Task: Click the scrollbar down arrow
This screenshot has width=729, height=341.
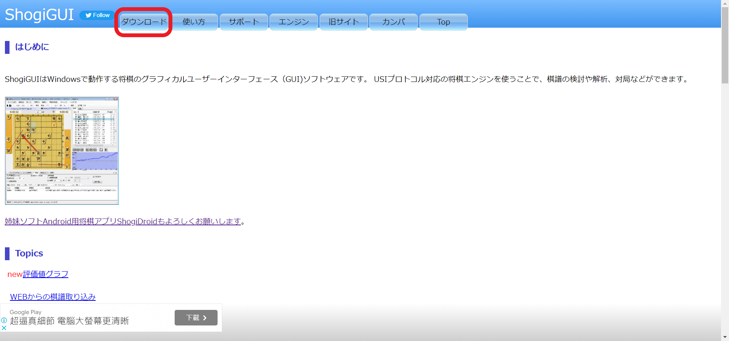Action: pyautogui.click(x=725, y=337)
